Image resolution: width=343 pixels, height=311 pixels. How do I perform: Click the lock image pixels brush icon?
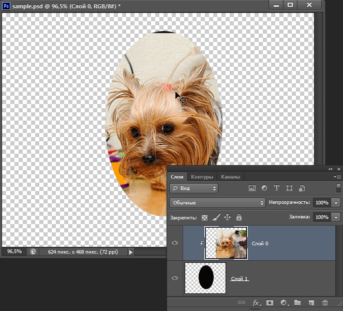[x=216, y=218]
